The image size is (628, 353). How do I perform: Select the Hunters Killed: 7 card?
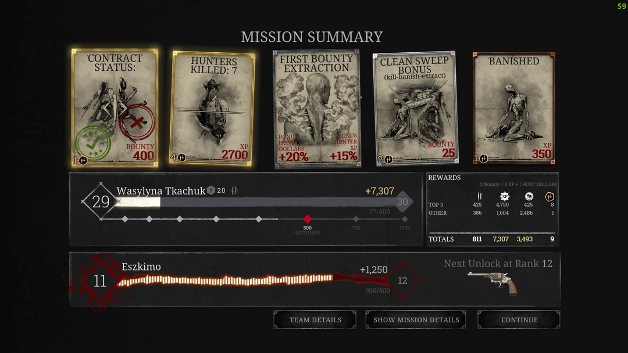pyautogui.click(x=213, y=107)
